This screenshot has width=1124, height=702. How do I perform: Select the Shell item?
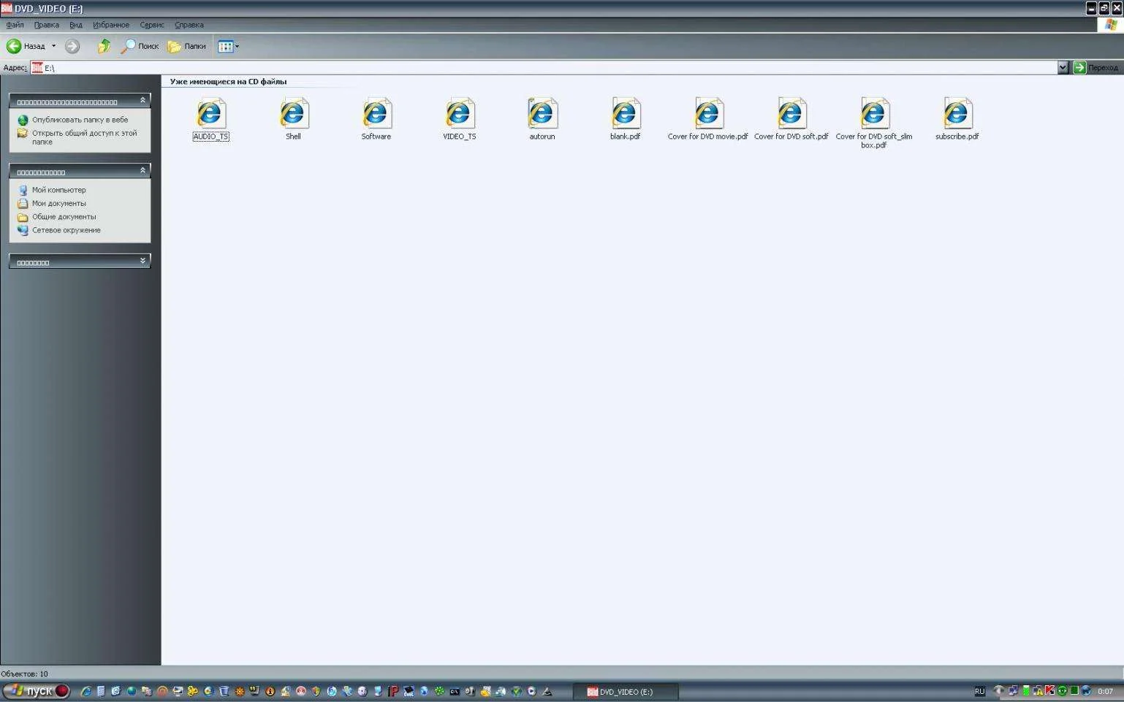[x=293, y=118]
